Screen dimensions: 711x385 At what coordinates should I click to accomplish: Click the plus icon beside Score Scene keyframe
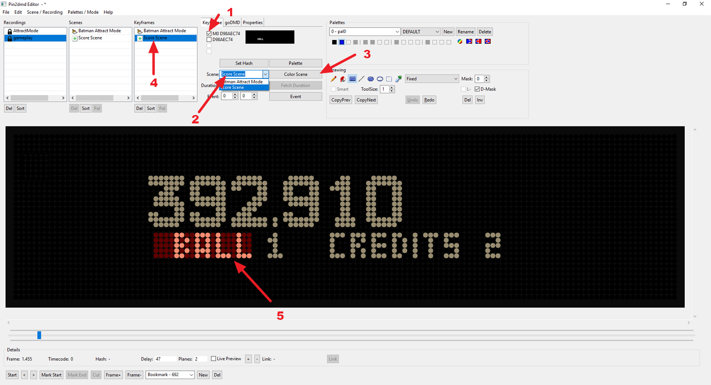click(140, 38)
